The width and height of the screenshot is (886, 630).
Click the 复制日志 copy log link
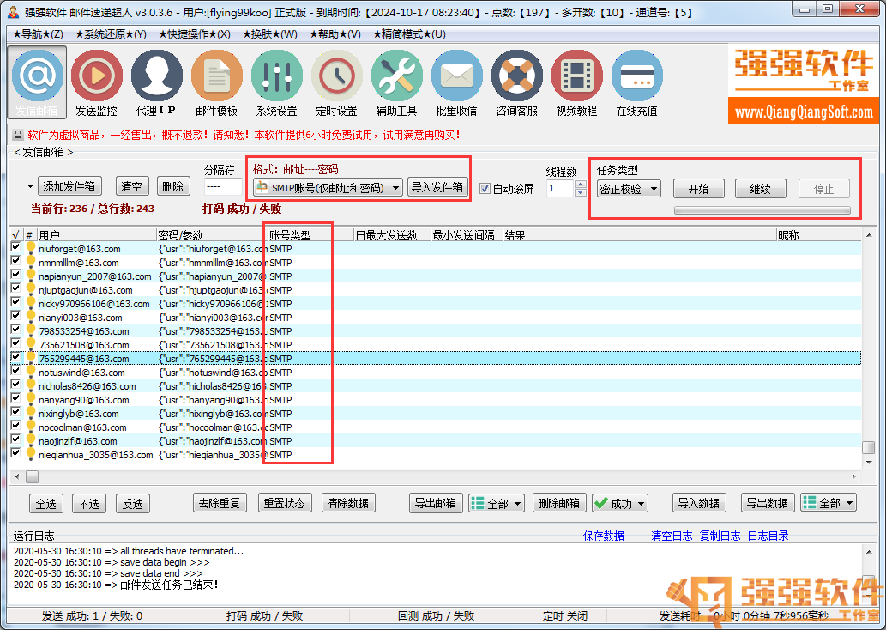coord(720,536)
